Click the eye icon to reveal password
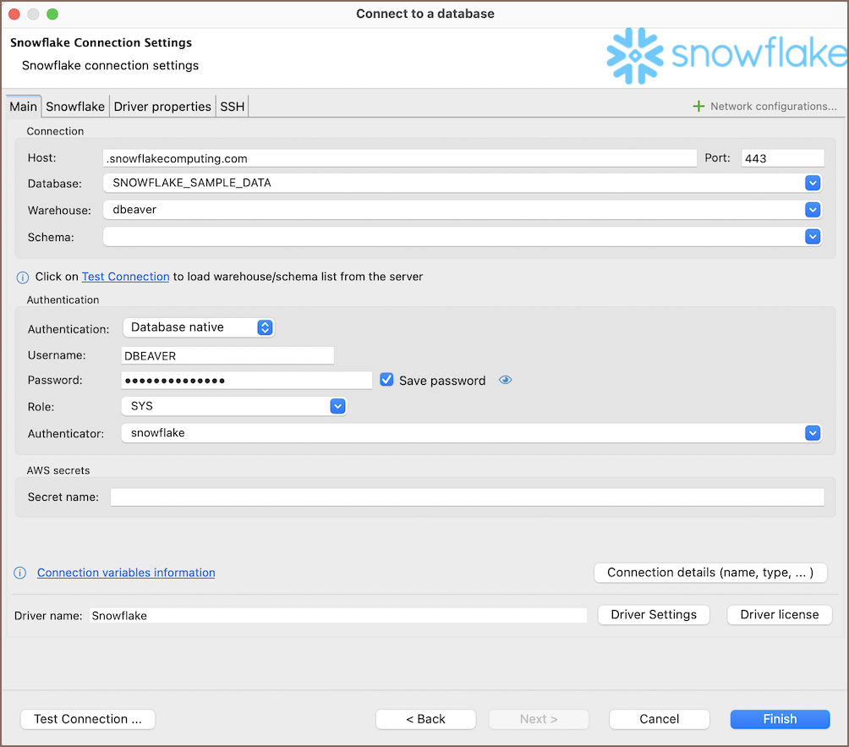 506,381
